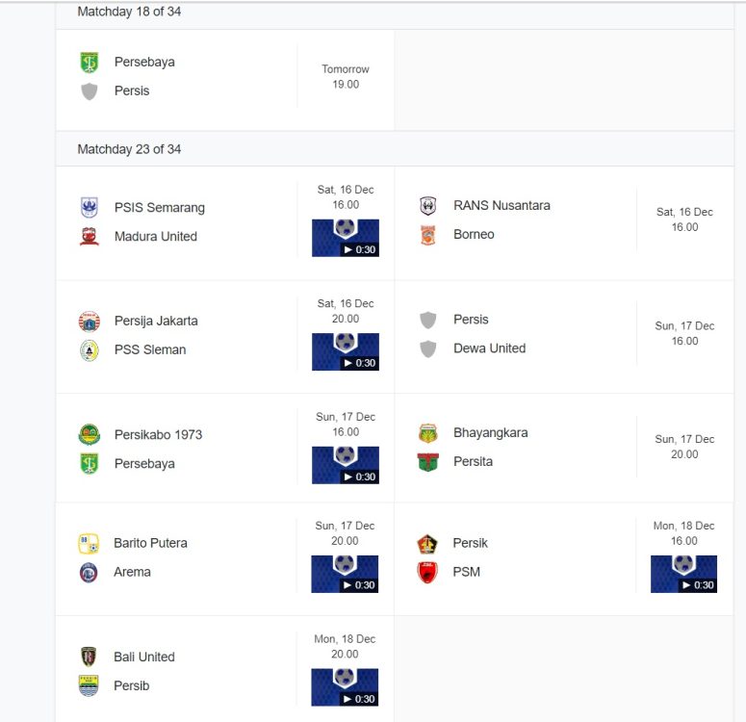Click the PSS Sleman team logo

tap(89, 349)
